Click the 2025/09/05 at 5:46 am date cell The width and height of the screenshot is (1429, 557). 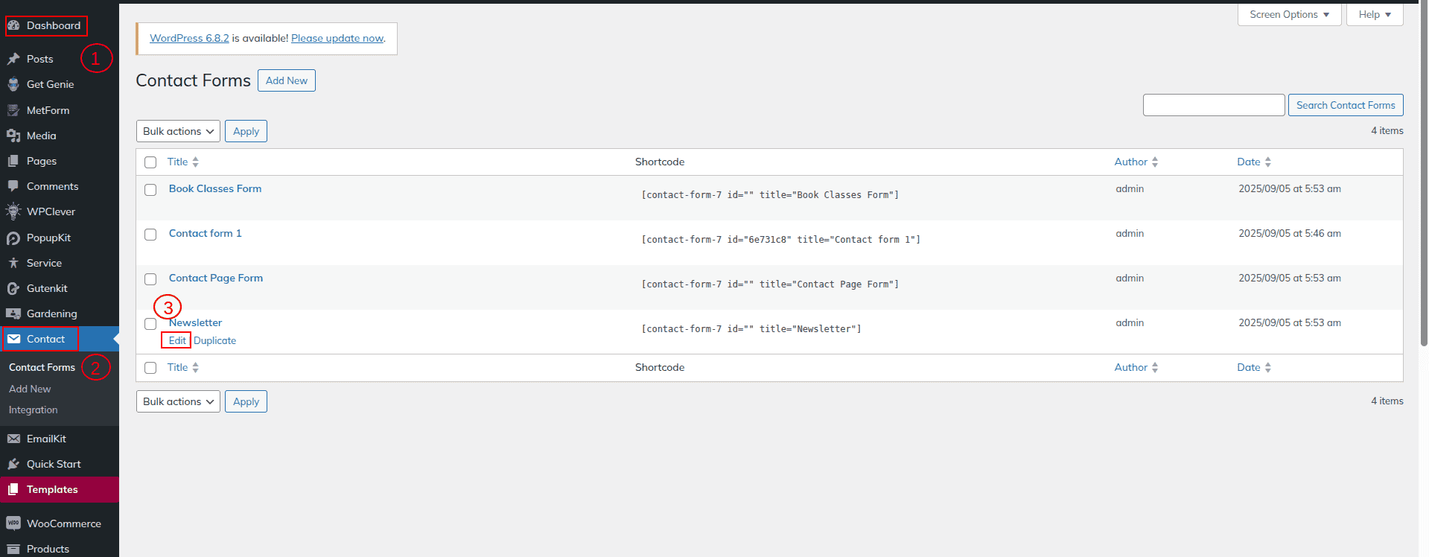coord(1290,233)
